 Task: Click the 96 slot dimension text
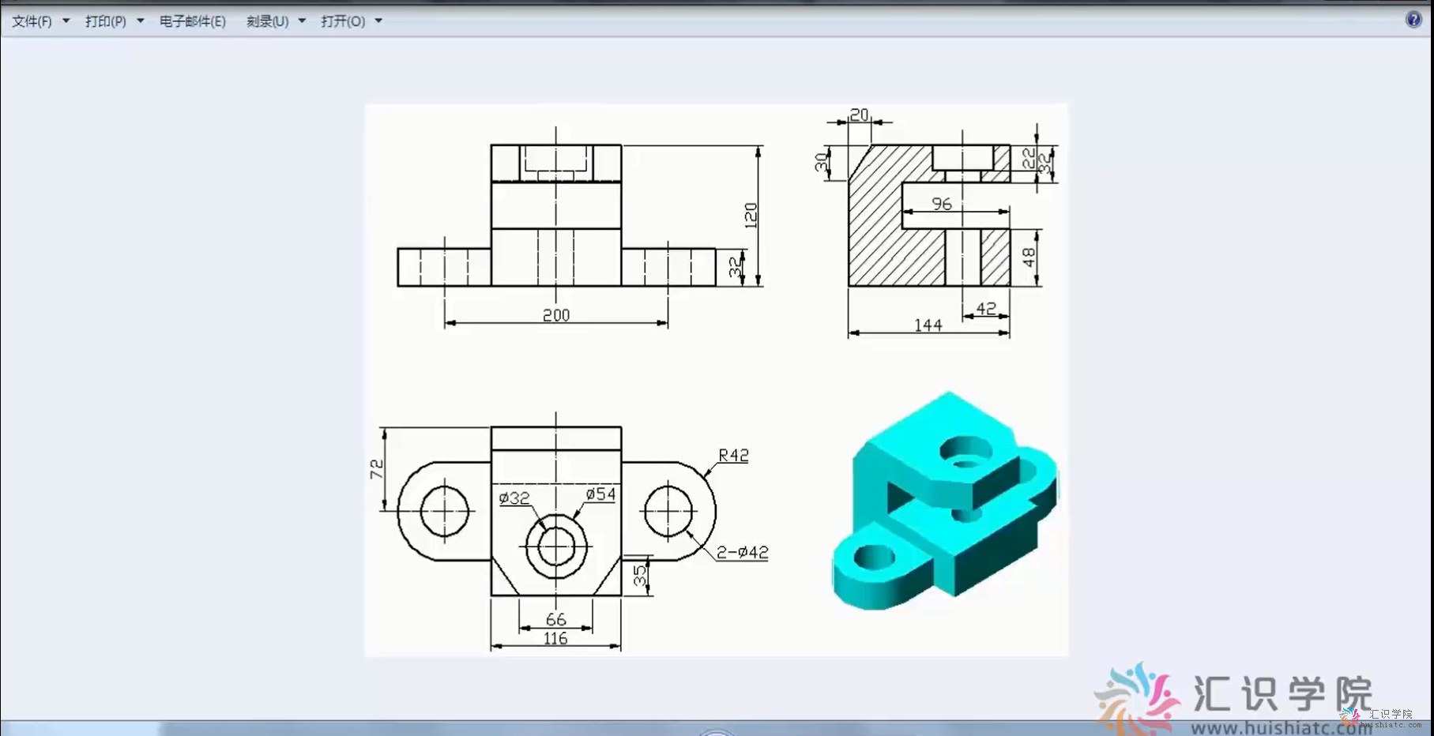coord(942,204)
